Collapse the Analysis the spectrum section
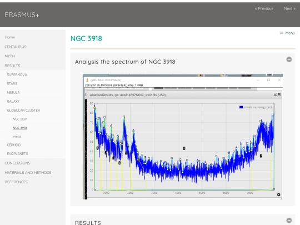Viewport: 300px width, 225px height. (x=289, y=59)
